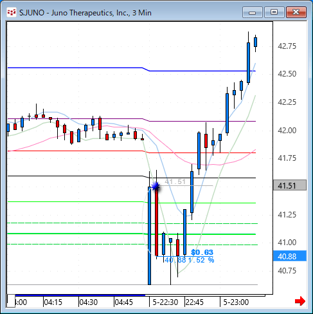Click the chart application icon in title bar
This screenshot has width=313, height=314.
tap(12, 12)
